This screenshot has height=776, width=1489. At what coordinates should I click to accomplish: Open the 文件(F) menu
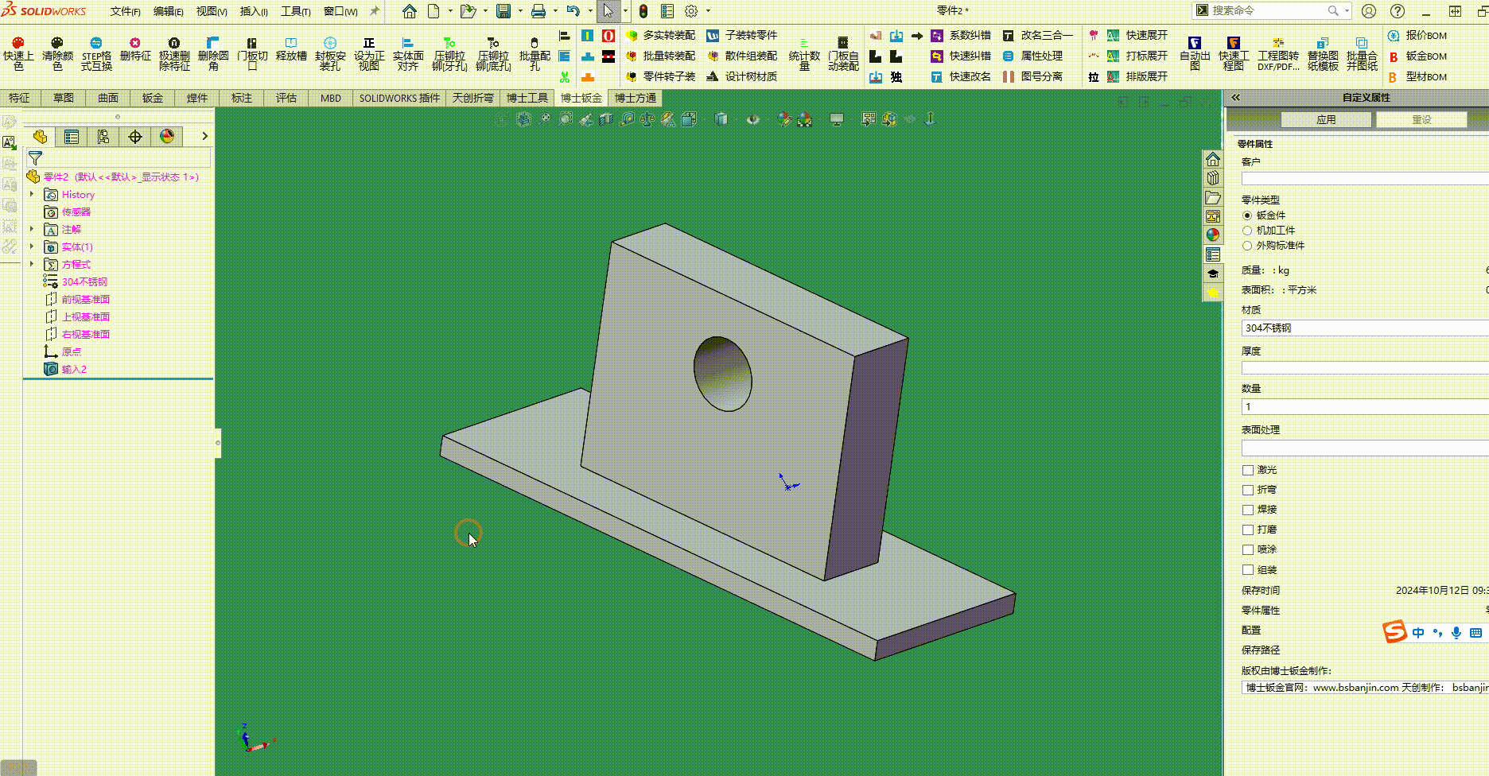click(x=126, y=11)
